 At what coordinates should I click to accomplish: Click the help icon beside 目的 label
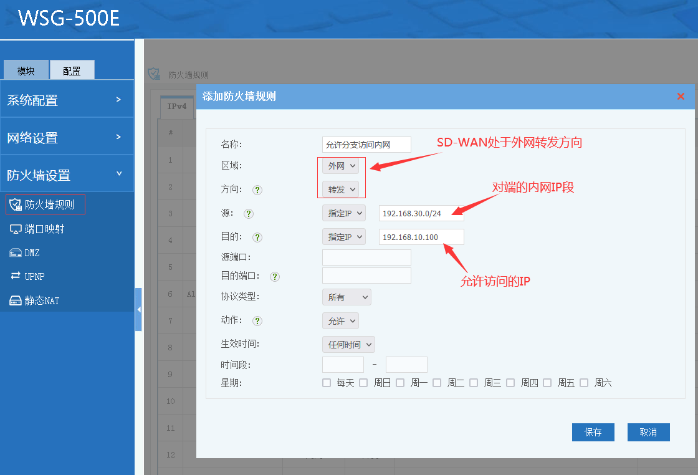[257, 238]
